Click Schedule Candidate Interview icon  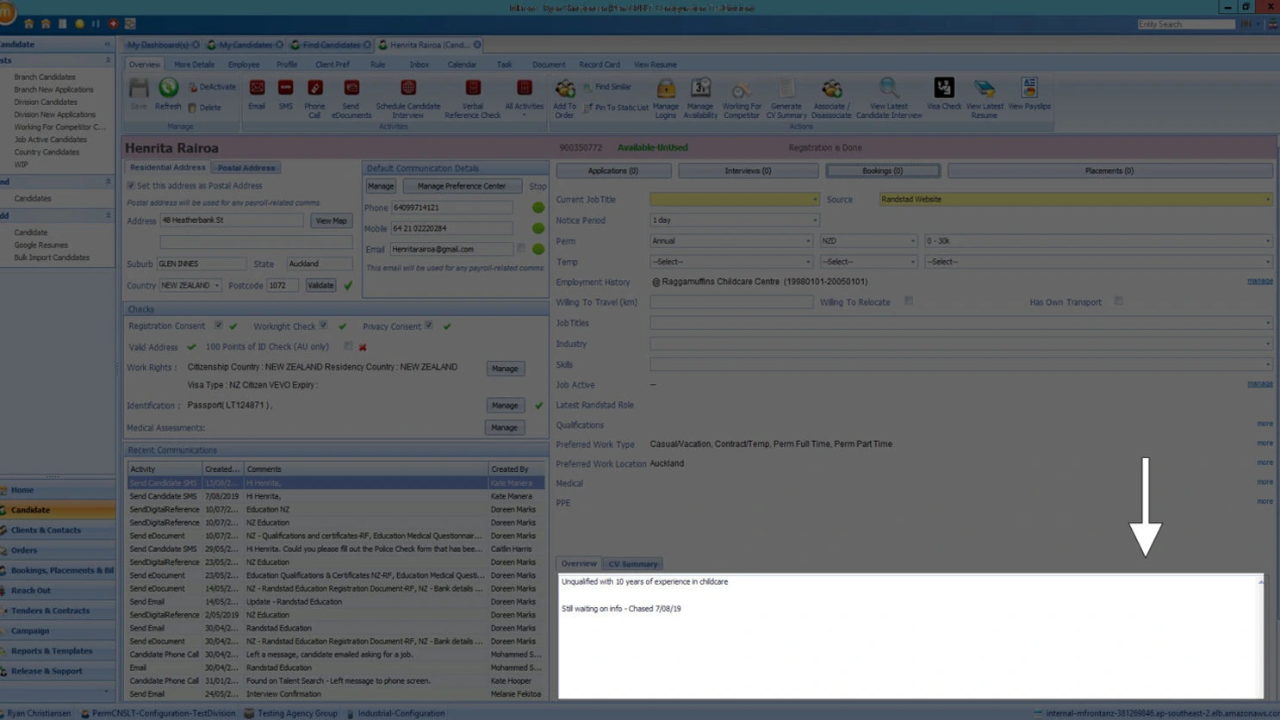point(408,89)
